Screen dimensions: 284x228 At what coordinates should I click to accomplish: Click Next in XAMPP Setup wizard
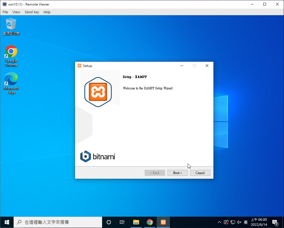click(177, 173)
